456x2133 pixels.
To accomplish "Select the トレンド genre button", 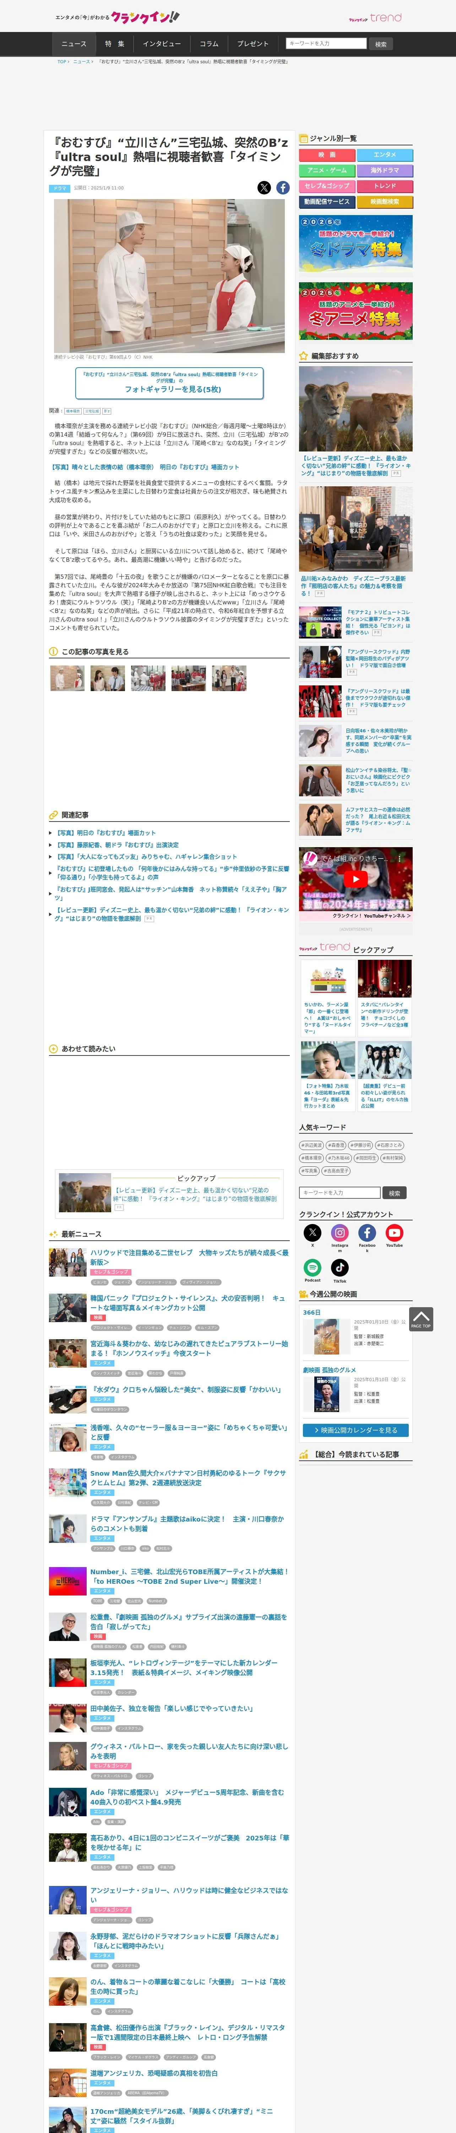I will 385,186.
